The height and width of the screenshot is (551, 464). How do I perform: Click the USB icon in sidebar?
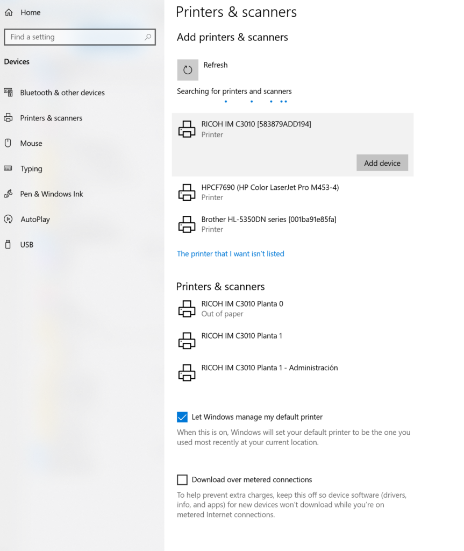point(9,244)
